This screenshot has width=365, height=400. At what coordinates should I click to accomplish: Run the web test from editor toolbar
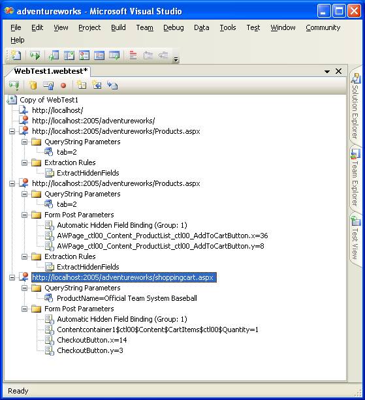coord(14,85)
